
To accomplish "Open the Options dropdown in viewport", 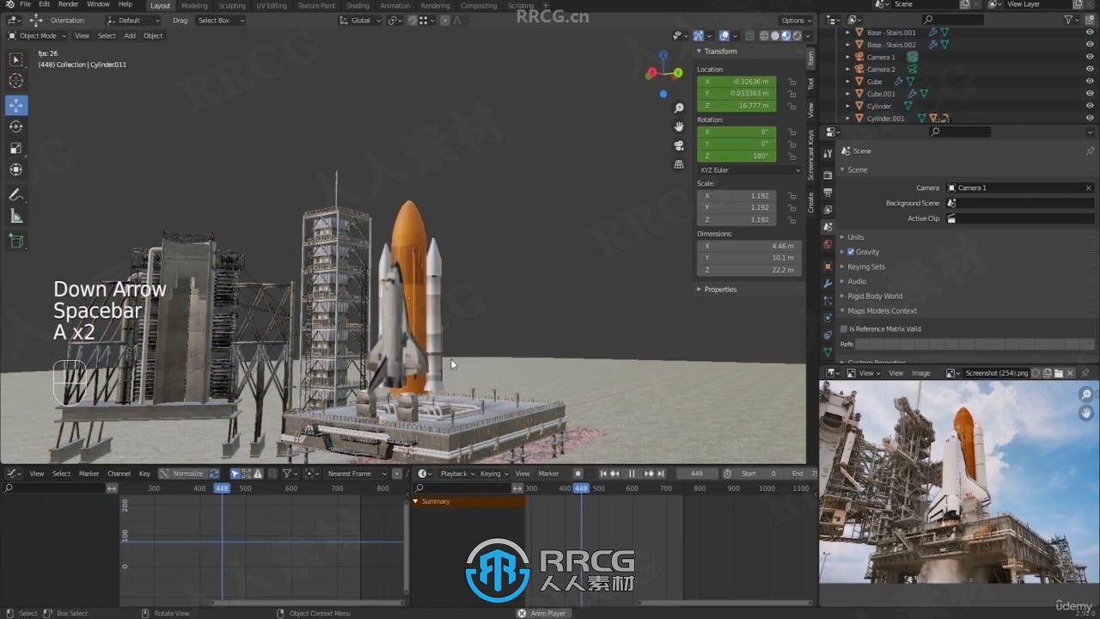I will (797, 20).
